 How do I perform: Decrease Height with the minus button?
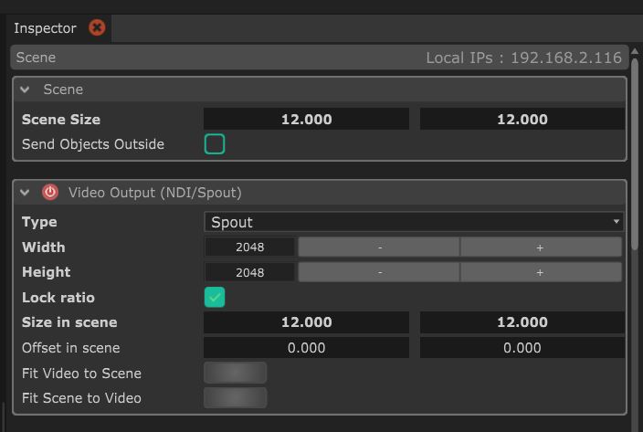pyautogui.click(x=379, y=272)
